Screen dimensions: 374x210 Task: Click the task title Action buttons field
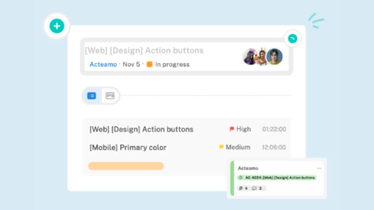pyautogui.click(x=144, y=51)
